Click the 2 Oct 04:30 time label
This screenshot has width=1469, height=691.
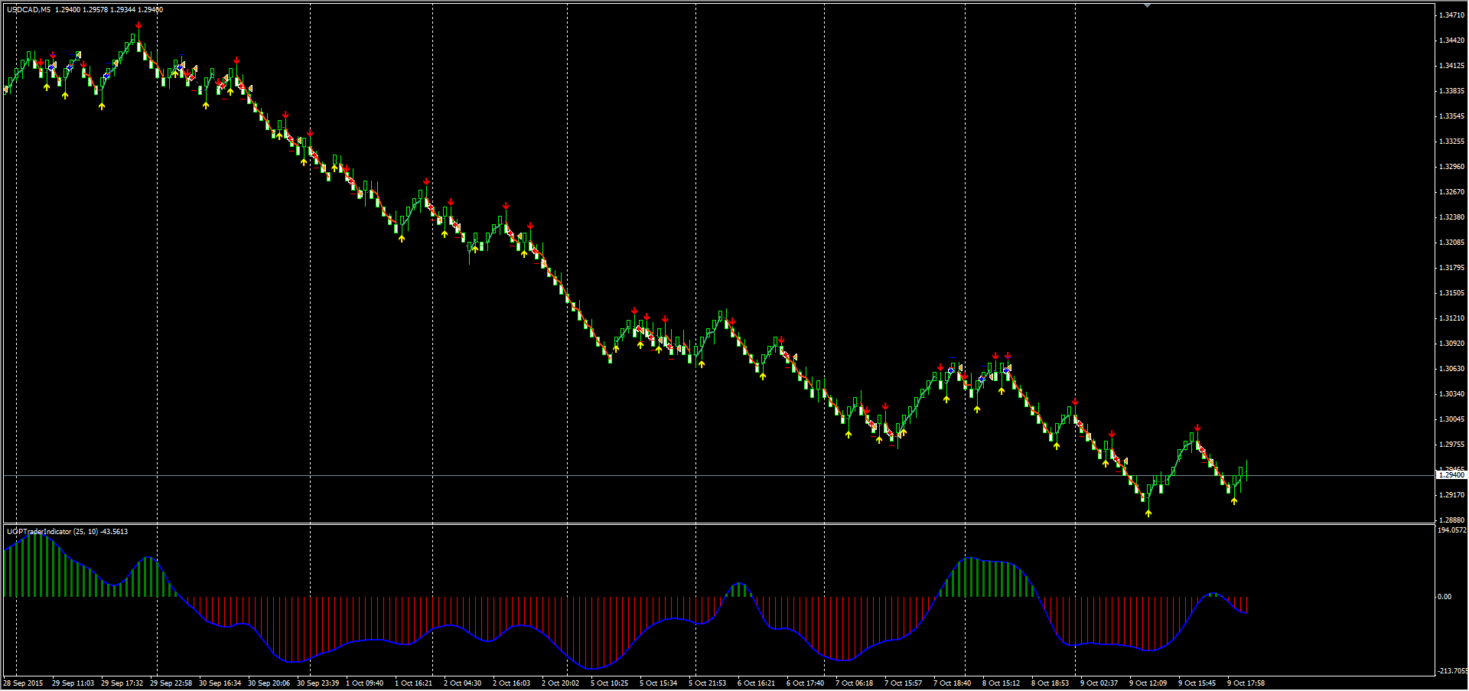(x=463, y=683)
